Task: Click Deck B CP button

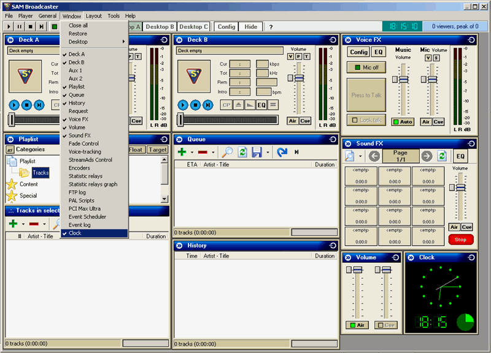Action: point(226,105)
